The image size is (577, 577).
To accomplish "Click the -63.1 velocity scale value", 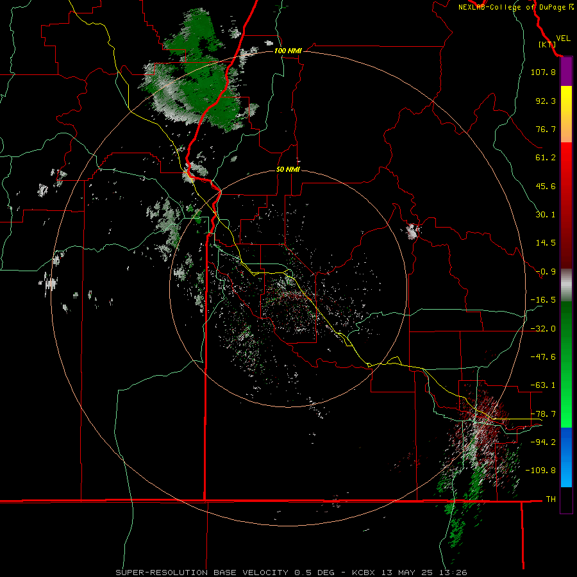I will 543,385.
